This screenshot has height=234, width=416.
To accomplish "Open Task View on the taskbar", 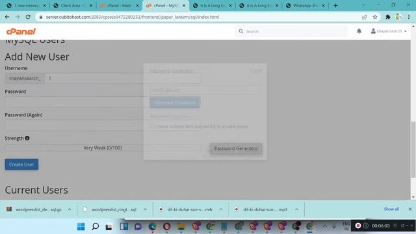I will tap(109, 227).
